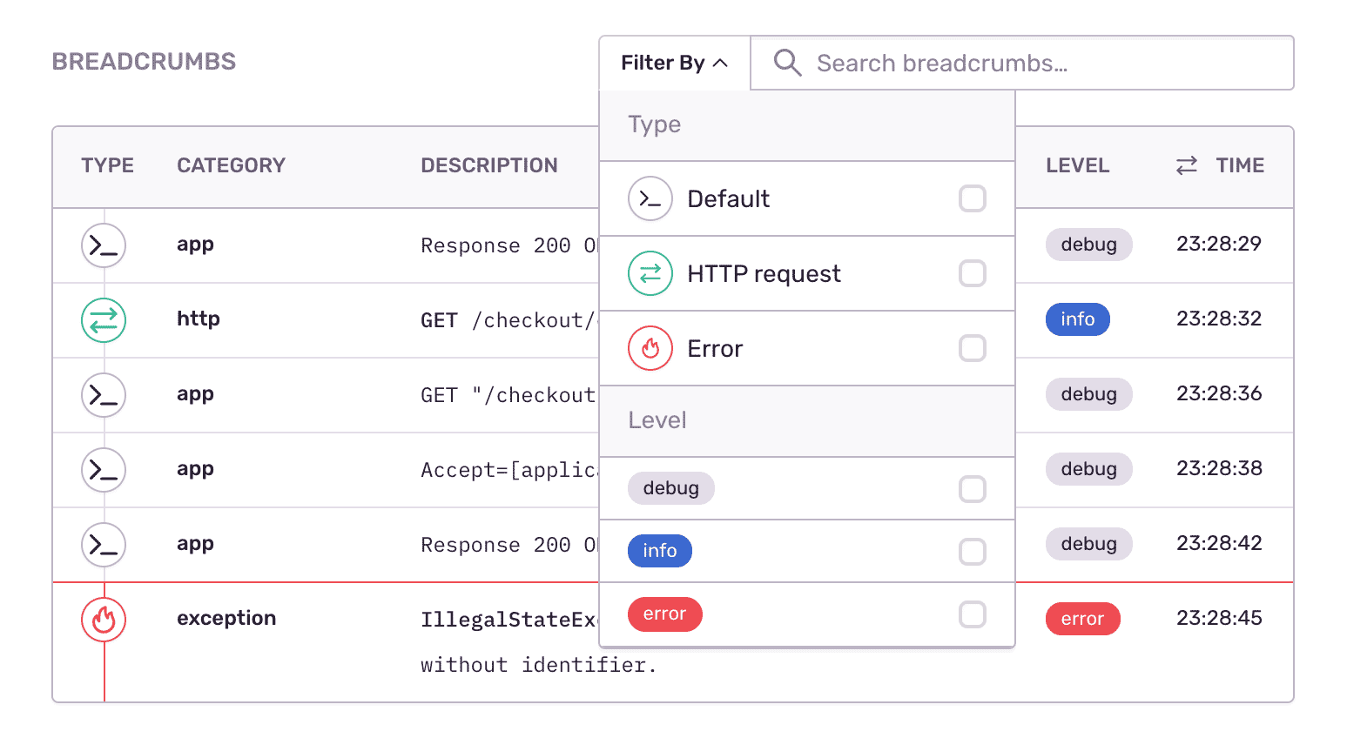Tick the Error type checkbox
The height and width of the screenshot is (738, 1347).
[972, 348]
